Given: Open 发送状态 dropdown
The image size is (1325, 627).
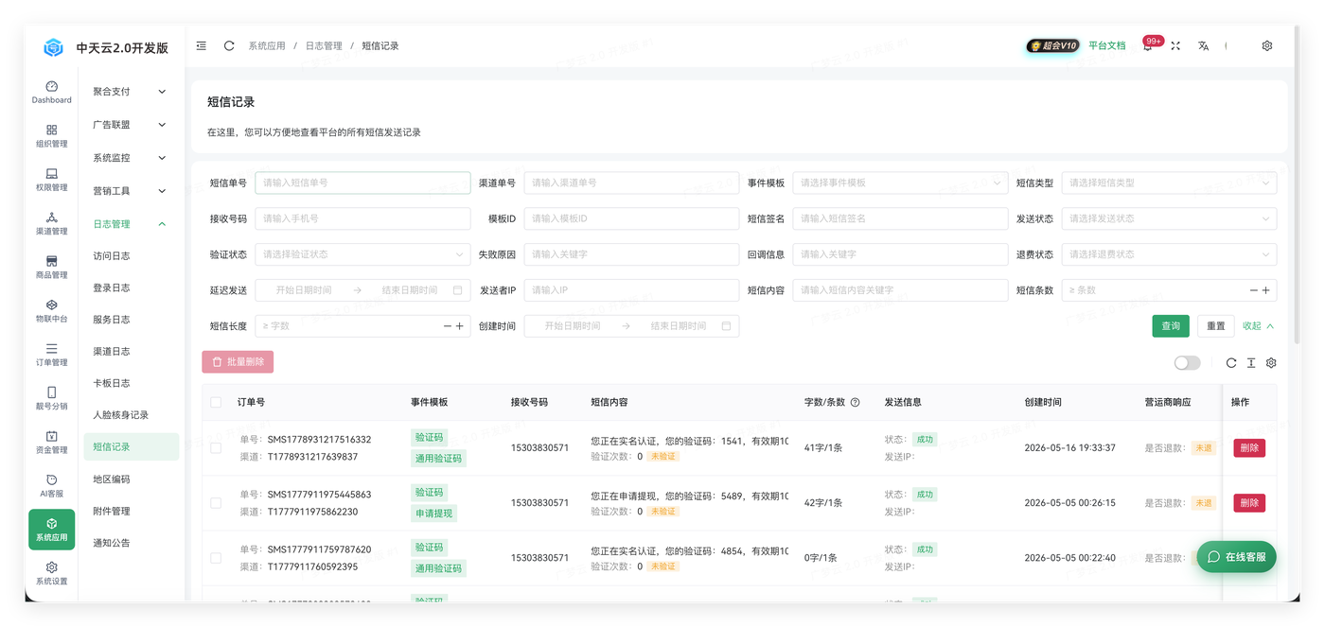Looking at the screenshot, I should [x=1169, y=218].
